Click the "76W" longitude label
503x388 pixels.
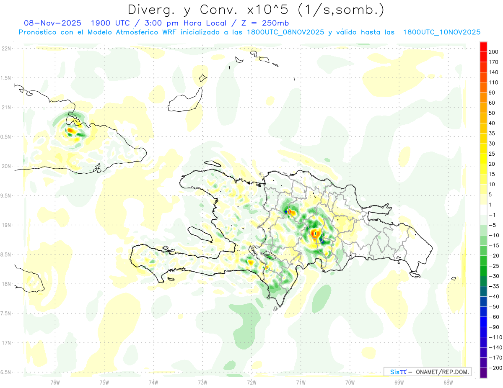click(55, 383)
